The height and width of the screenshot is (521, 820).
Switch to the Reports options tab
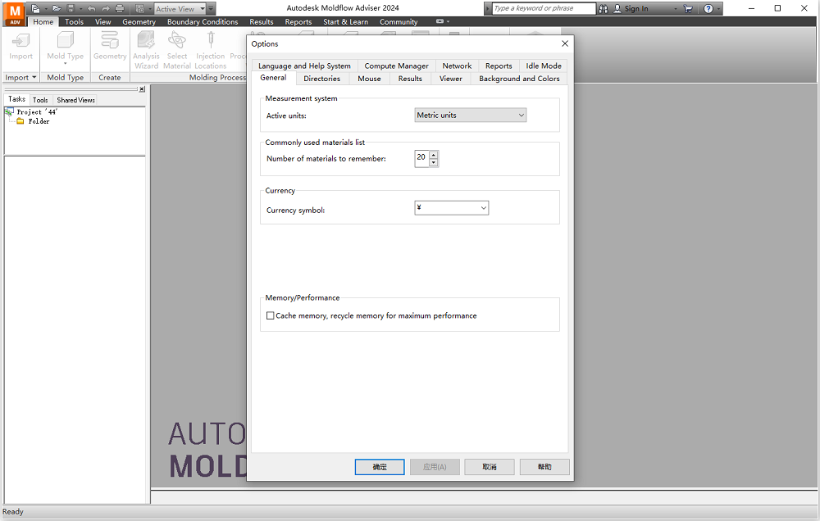499,66
